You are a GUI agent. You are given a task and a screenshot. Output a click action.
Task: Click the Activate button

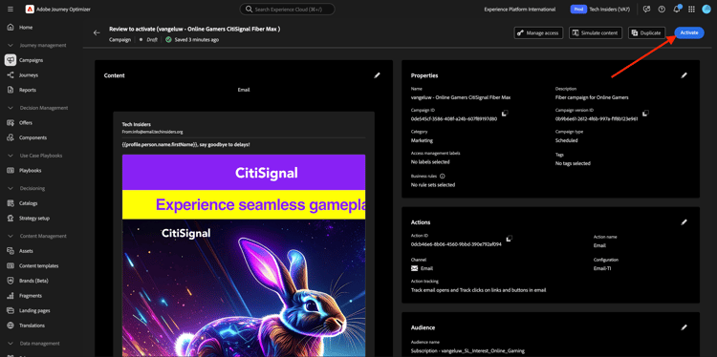pyautogui.click(x=688, y=32)
